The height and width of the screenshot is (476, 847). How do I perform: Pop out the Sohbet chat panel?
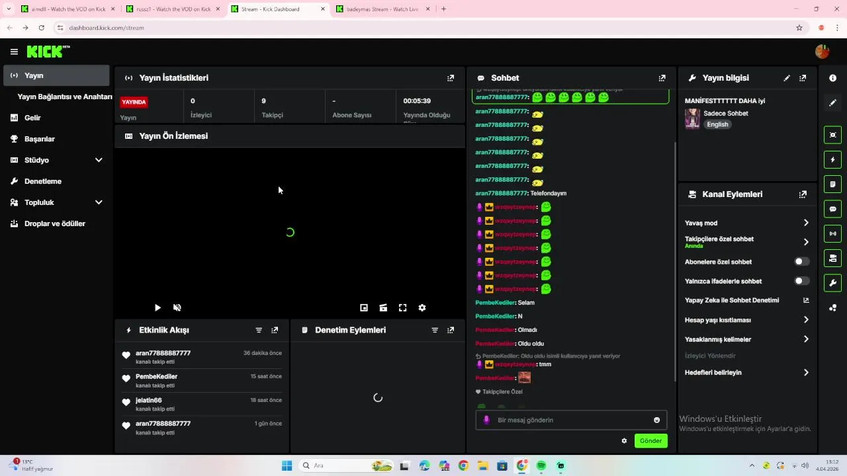coord(662,78)
